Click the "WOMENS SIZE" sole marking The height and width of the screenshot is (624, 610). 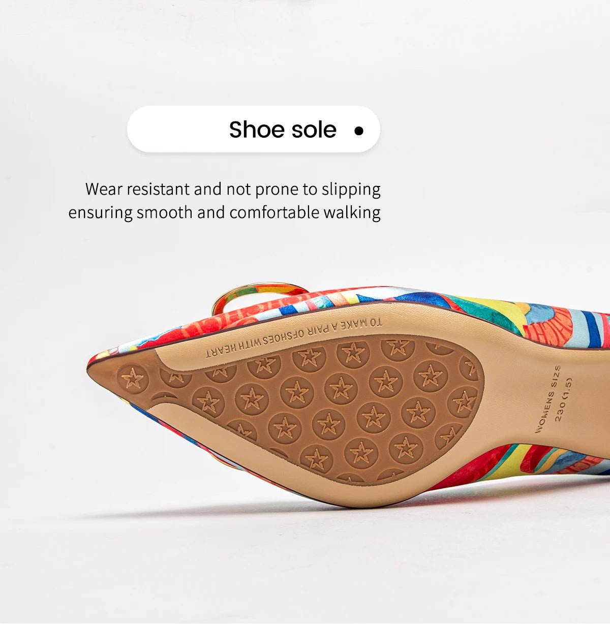pos(547,398)
